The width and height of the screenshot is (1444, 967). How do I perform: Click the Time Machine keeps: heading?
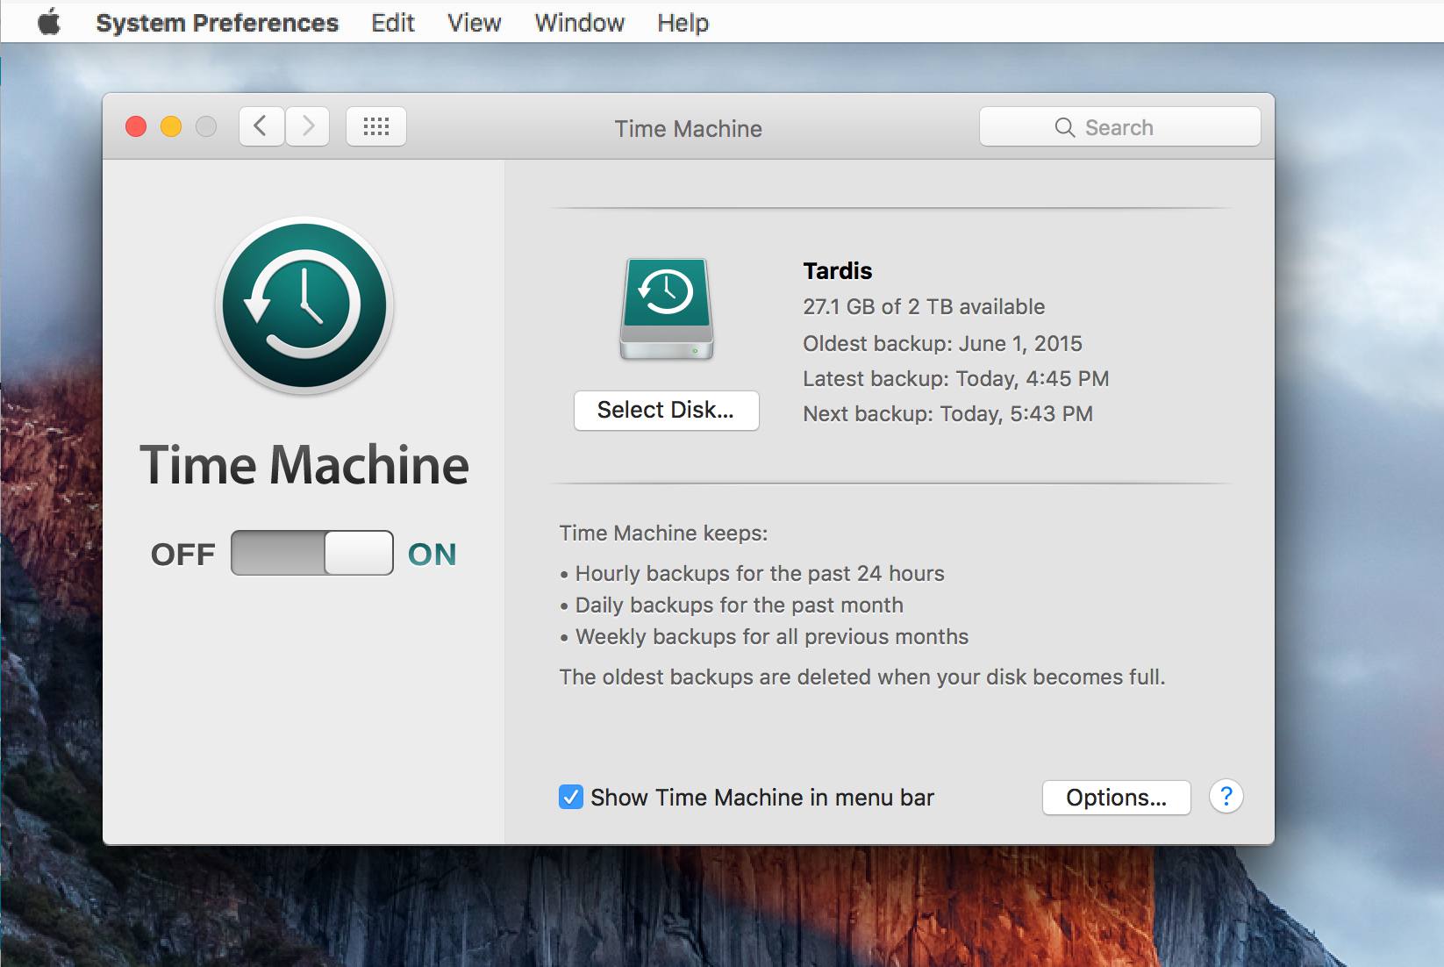tap(663, 534)
